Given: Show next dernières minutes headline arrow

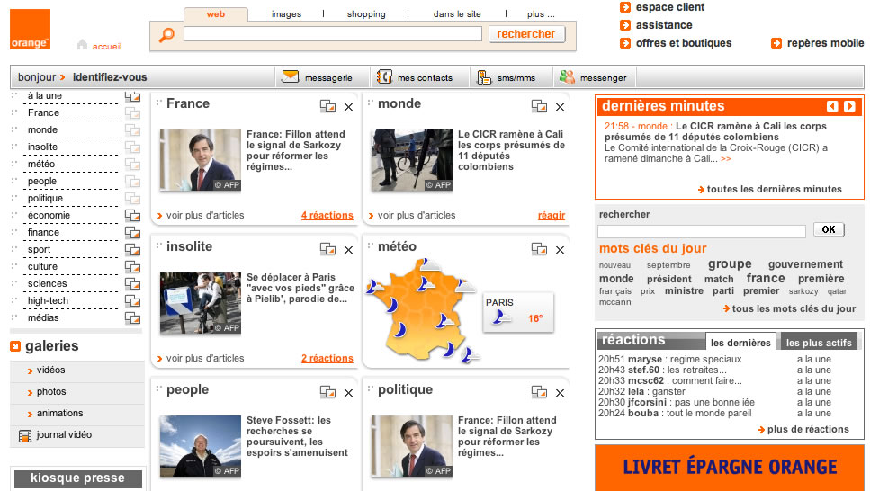Looking at the screenshot, I should click(x=849, y=106).
